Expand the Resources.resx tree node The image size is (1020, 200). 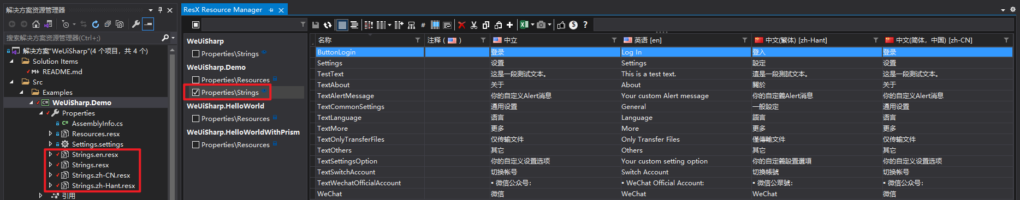pyautogui.click(x=50, y=134)
